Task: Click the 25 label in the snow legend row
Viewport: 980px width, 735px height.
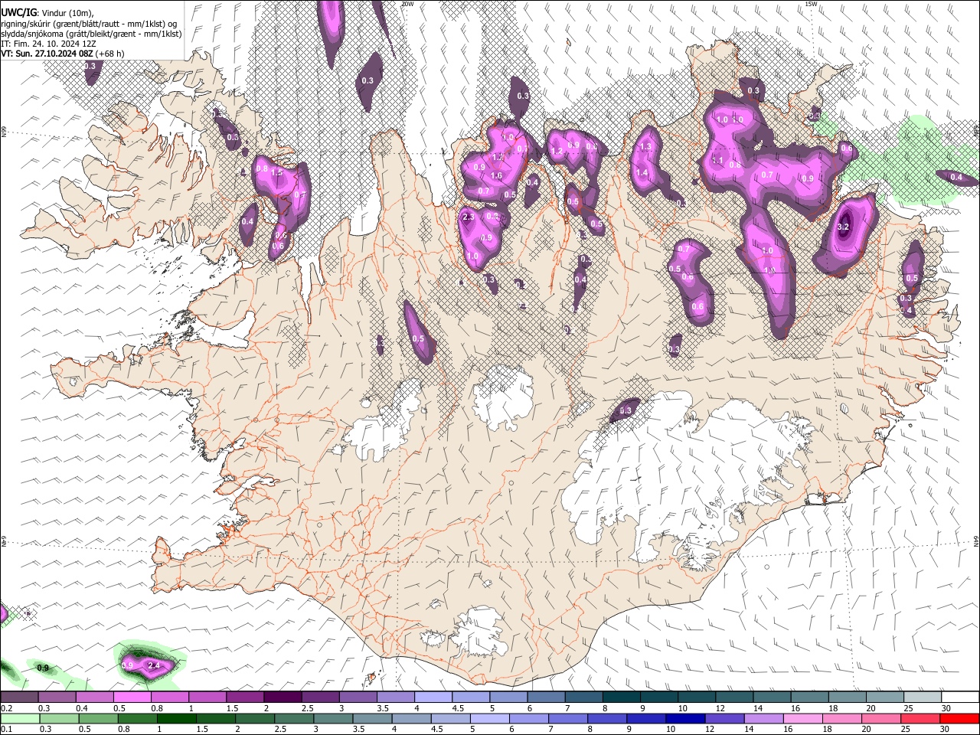Action: (908, 708)
